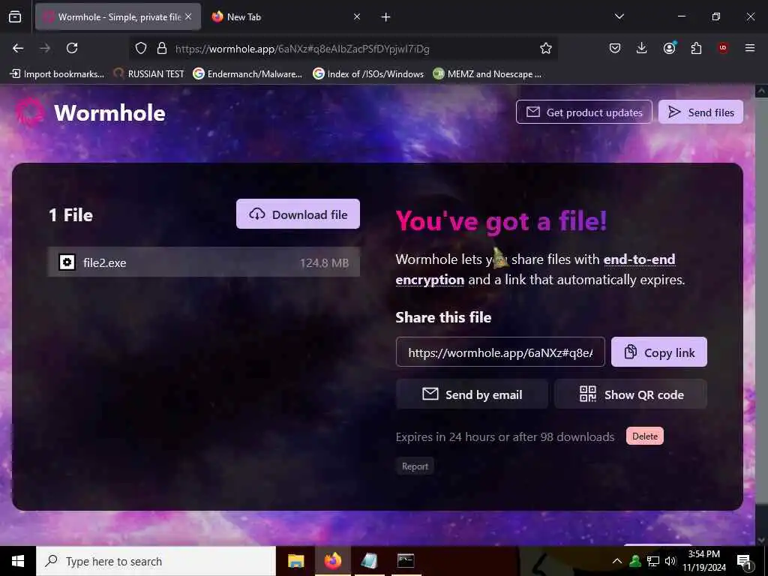Reload the current page
This screenshot has width=768, height=576.
click(x=72, y=48)
